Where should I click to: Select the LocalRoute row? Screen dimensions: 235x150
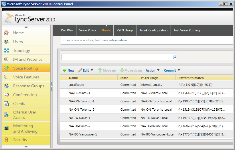pos(147,85)
